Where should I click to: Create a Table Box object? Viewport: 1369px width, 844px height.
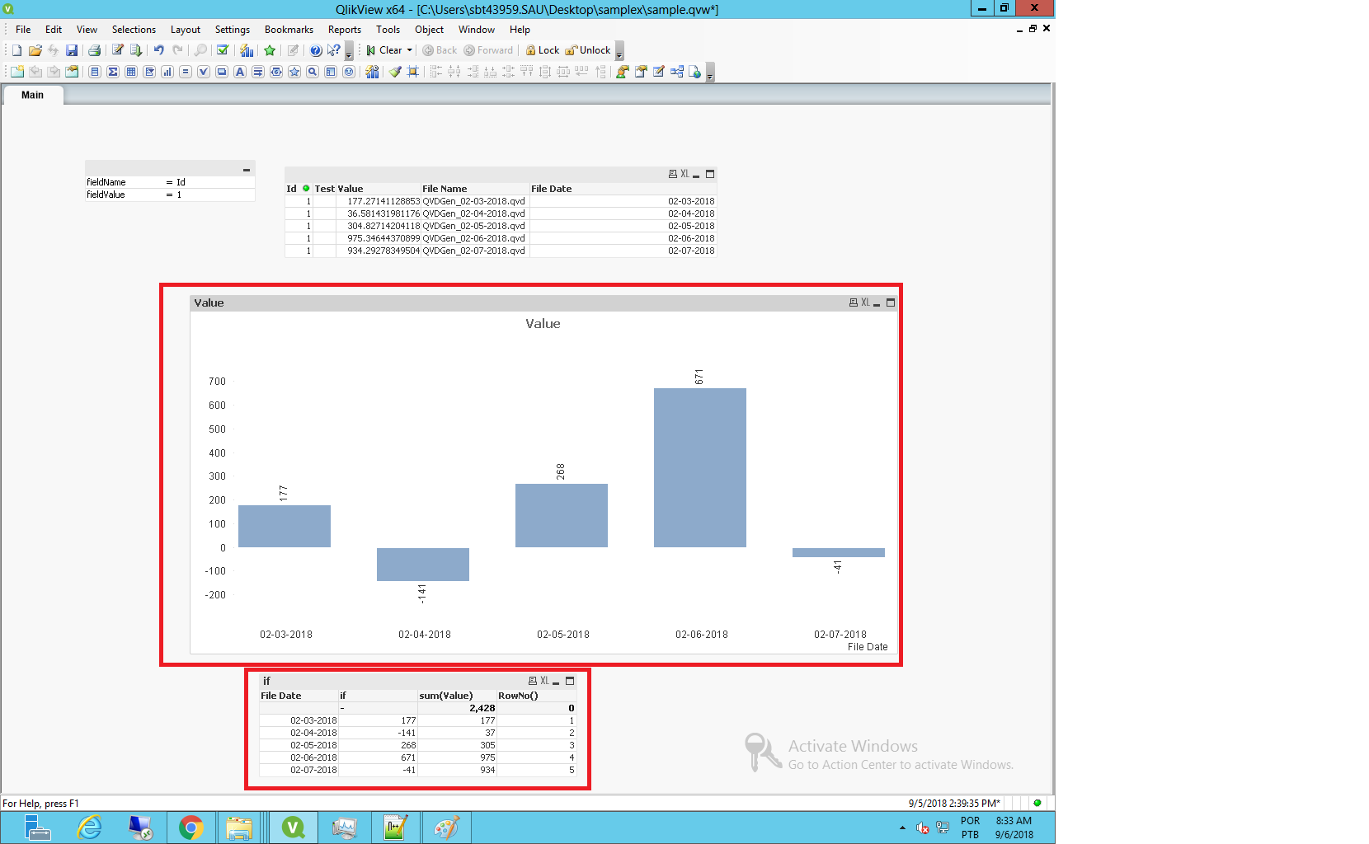tap(131, 72)
